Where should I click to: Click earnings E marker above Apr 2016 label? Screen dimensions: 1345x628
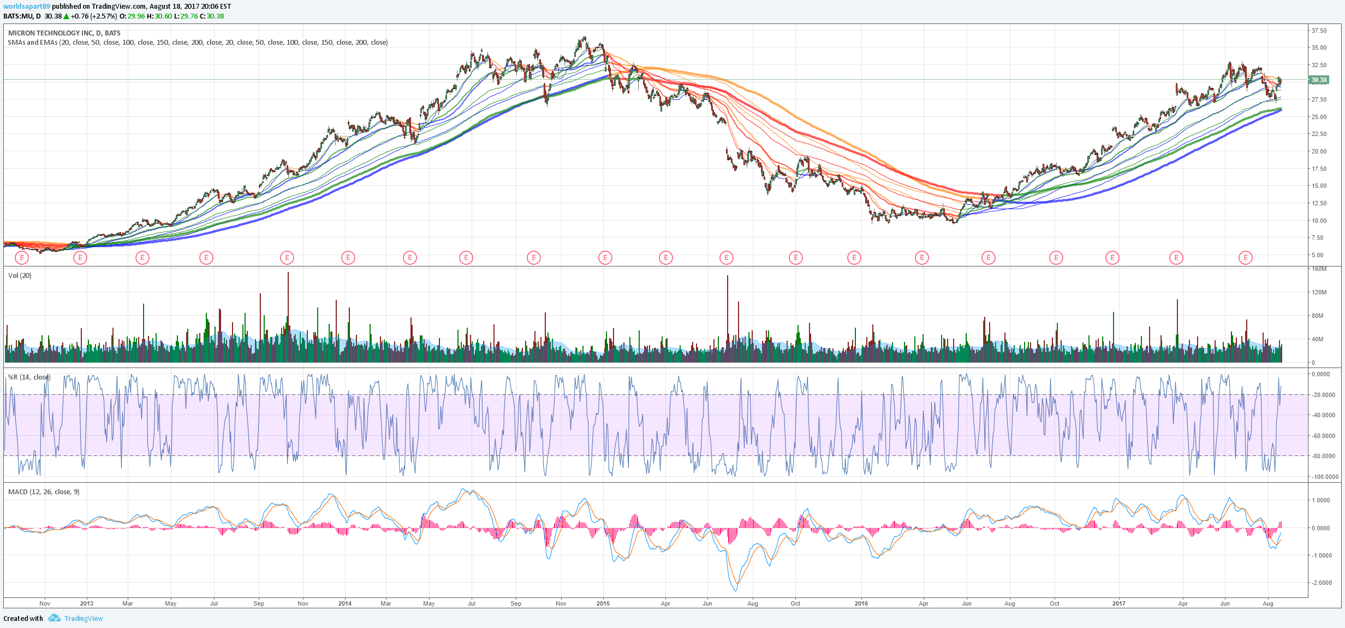pyautogui.click(x=922, y=258)
